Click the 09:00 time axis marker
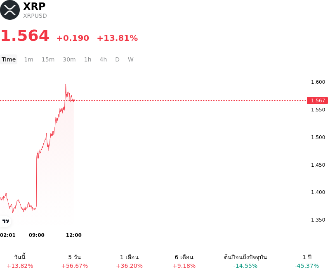The width and height of the screenshot is (330, 274). (x=37, y=235)
